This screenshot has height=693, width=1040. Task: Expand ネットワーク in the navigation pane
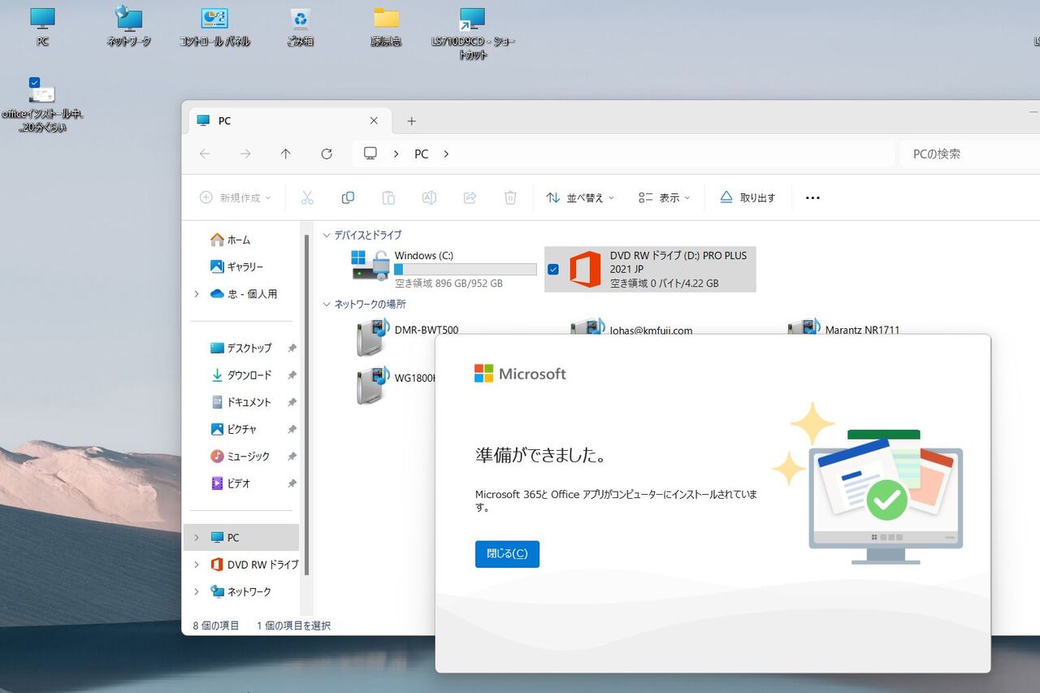point(196,591)
